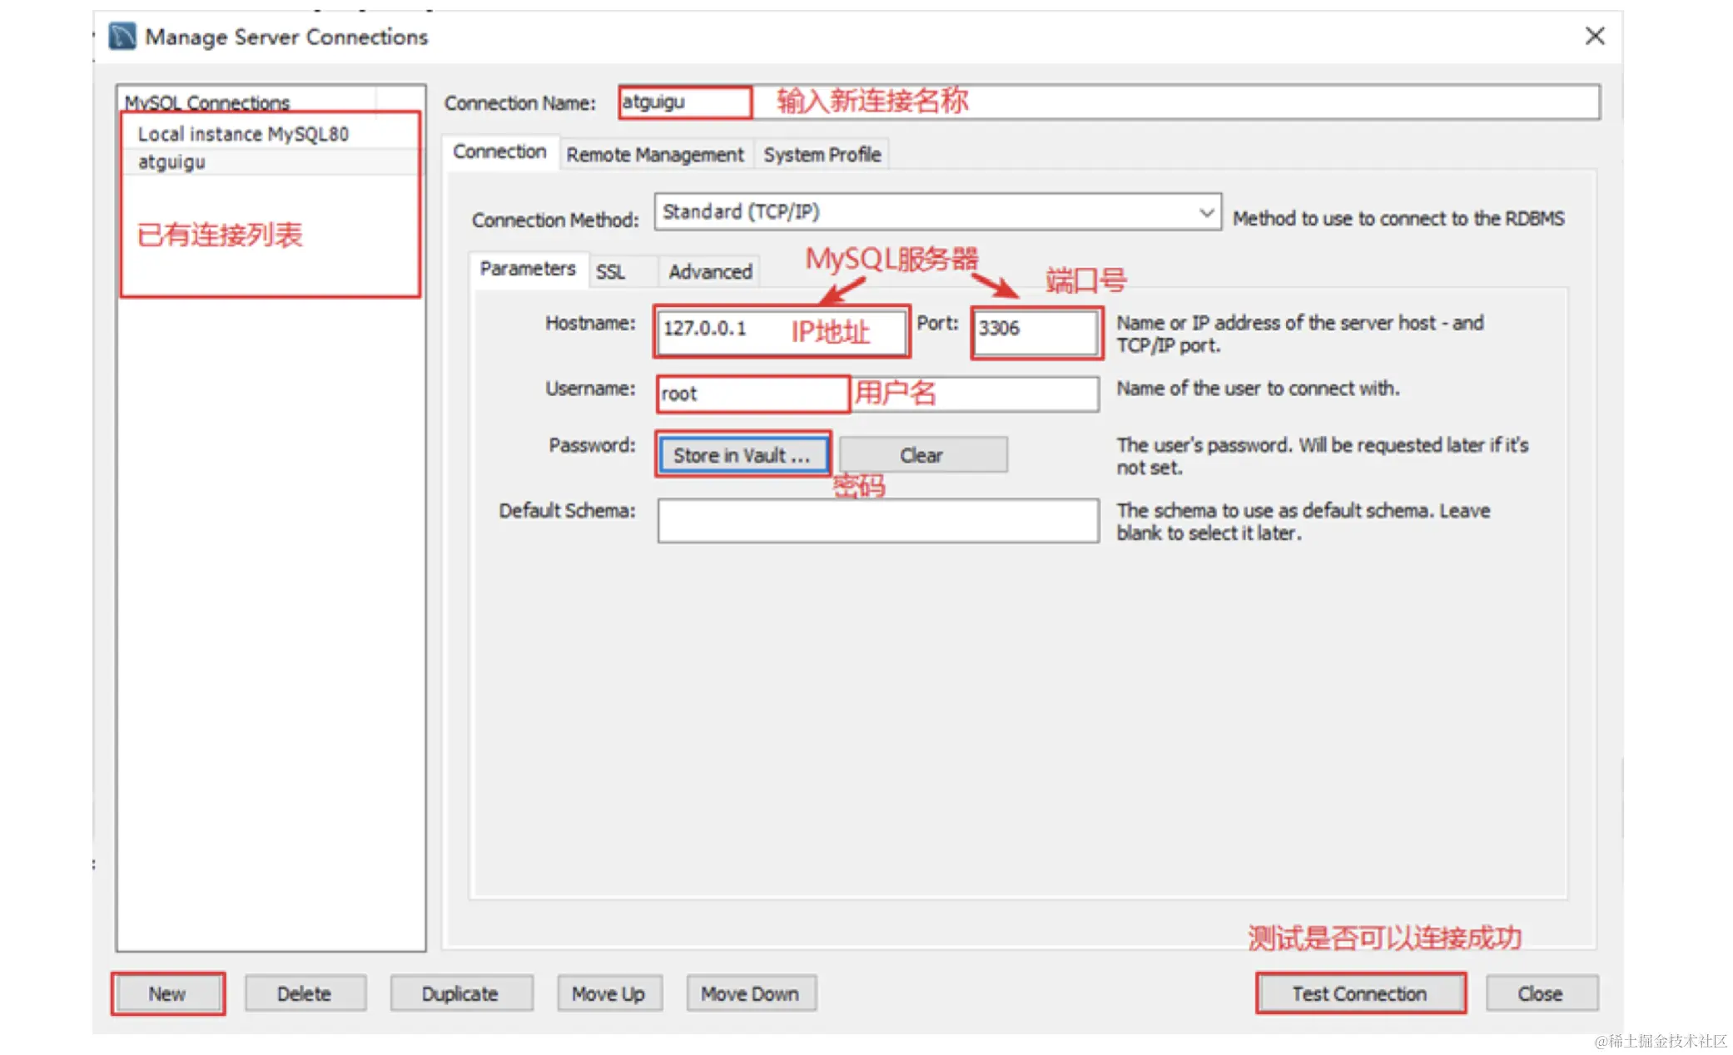Open the Advanced sub-tab
The width and height of the screenshot is (1733, 1055).
[710, 272]
